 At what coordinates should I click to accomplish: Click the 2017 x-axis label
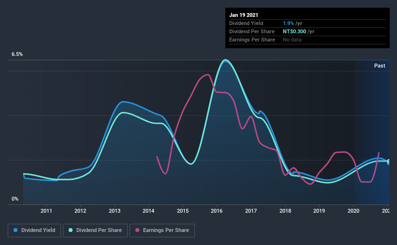pos(251,211)
